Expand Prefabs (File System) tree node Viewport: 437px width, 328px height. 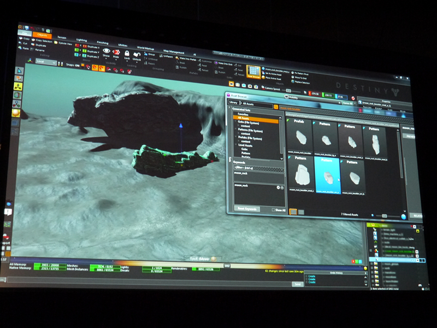pos(236,137)
